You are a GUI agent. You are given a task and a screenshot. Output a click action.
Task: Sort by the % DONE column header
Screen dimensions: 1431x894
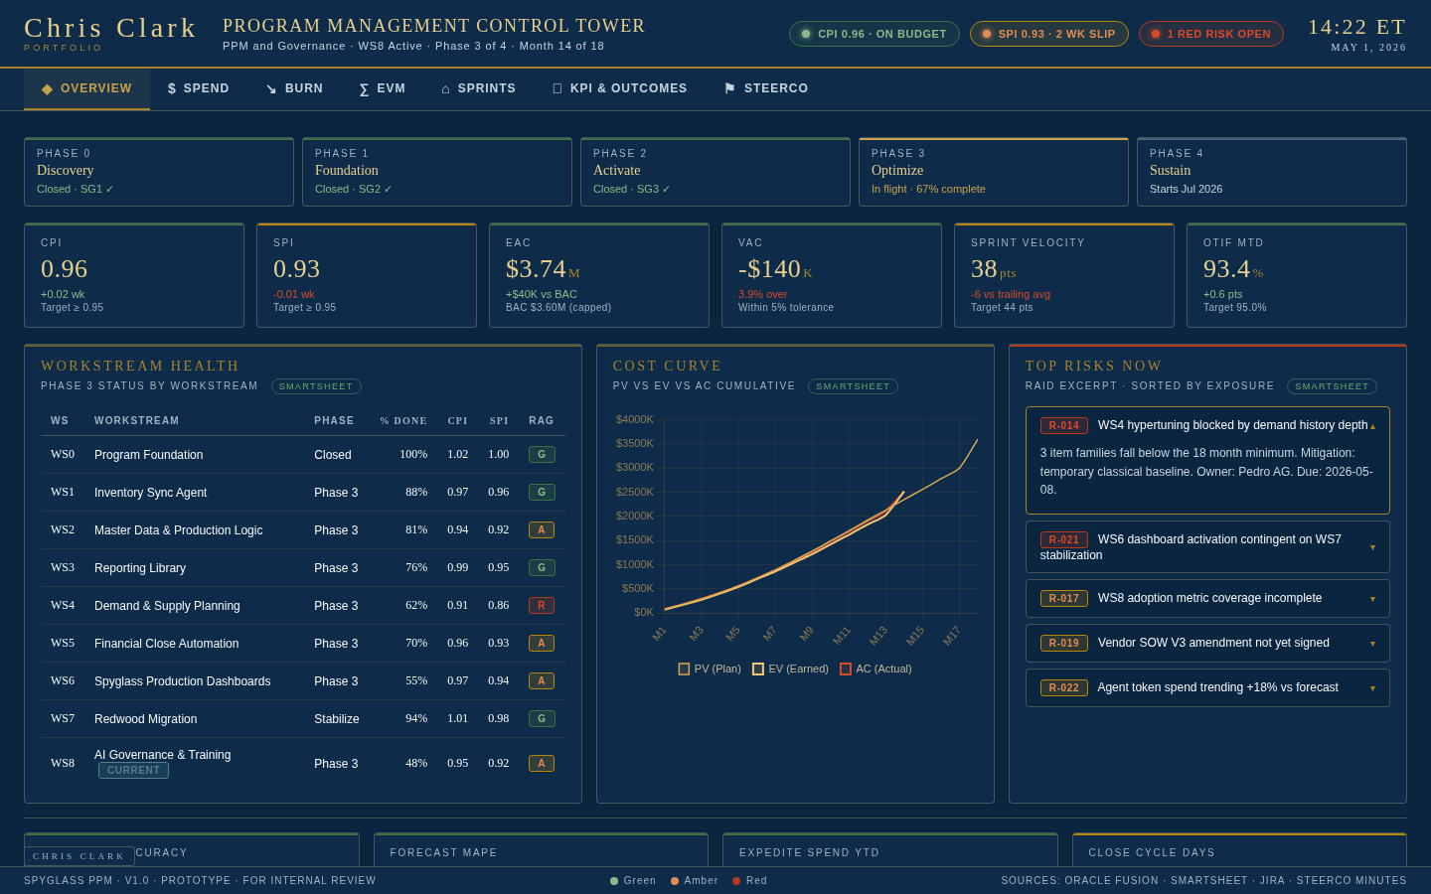tap(403, 421)
